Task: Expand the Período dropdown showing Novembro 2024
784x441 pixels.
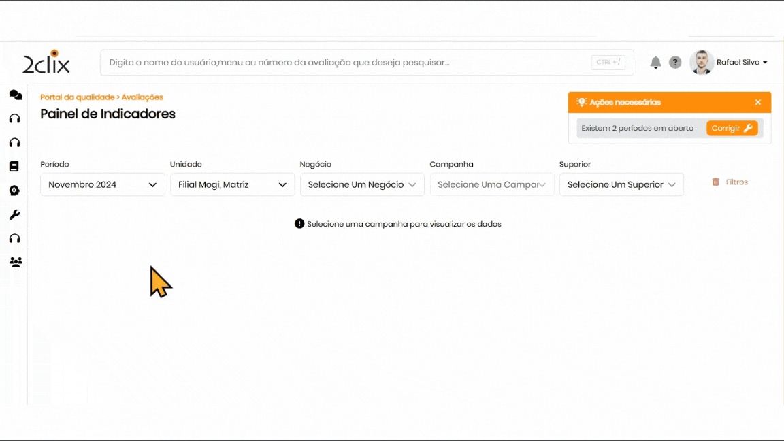Action: coord(103,184)
